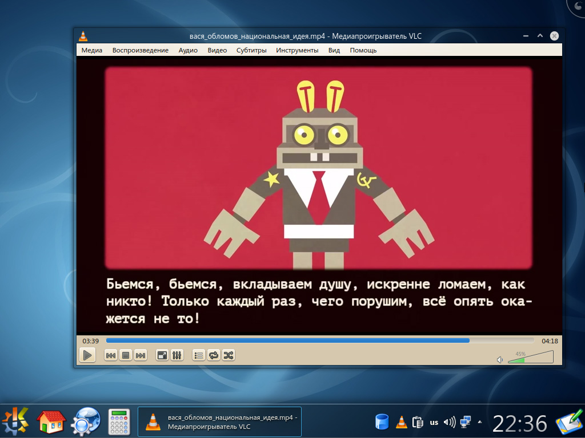
Task: Toggle loop repeat mode
Action: (x=214, y=355)
